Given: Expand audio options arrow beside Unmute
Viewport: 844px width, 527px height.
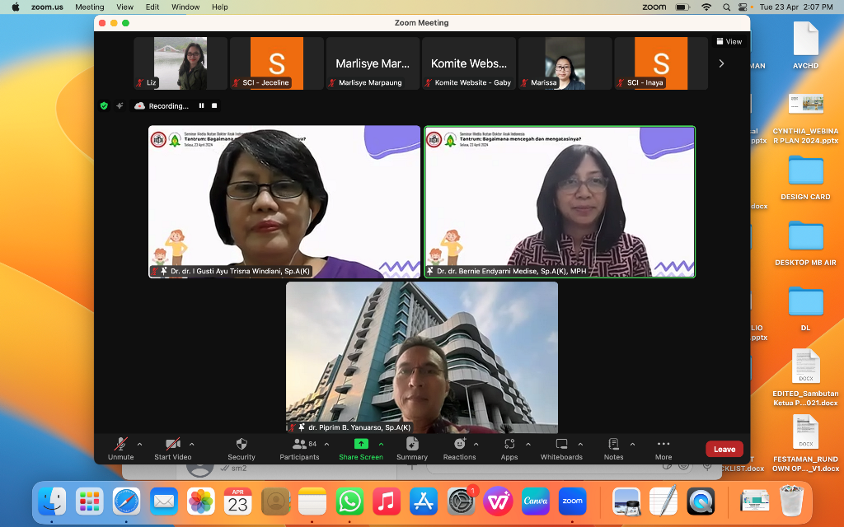Looking at the screenshot, I should (140, 444).
